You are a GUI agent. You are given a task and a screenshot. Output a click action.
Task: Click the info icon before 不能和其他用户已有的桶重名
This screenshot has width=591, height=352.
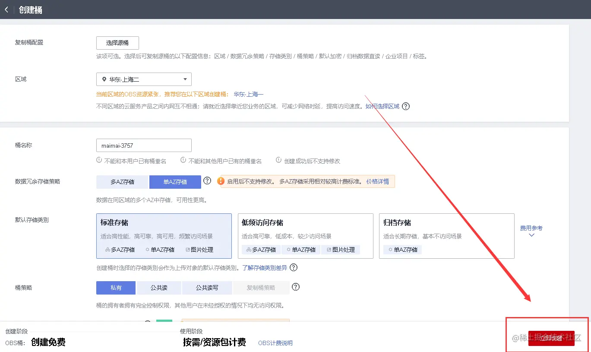coord(183,160)
